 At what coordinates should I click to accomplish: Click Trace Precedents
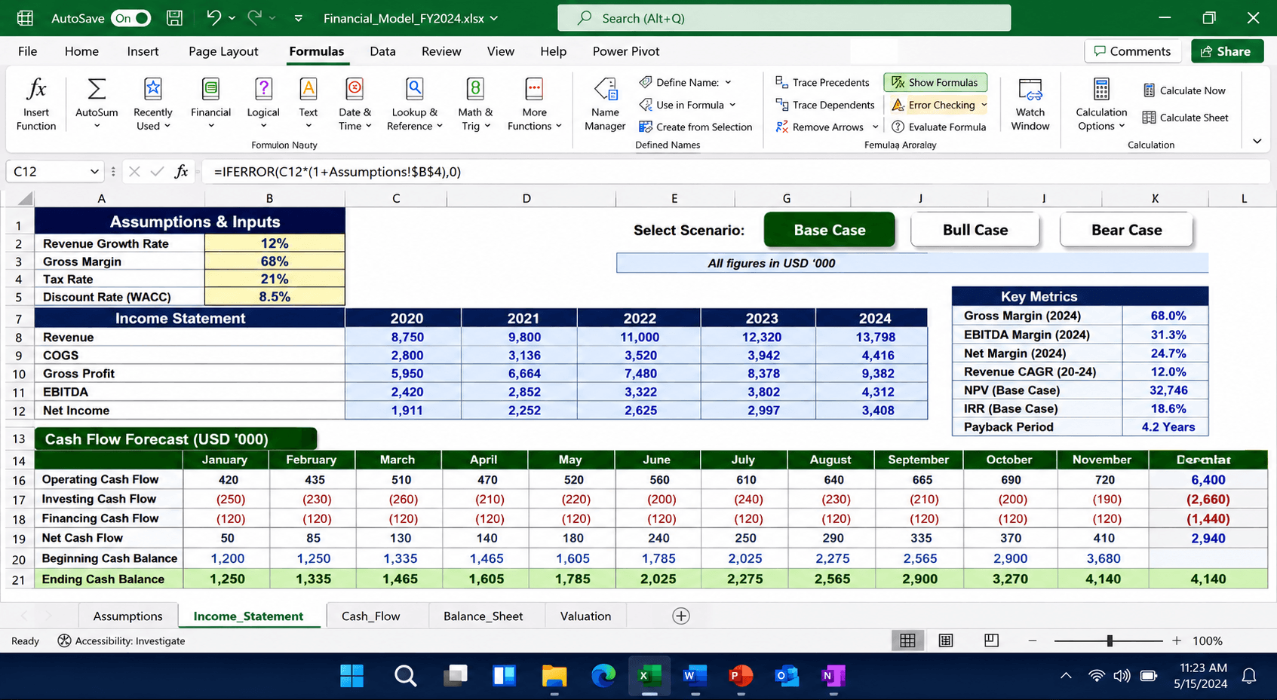(x=822, y=82)
